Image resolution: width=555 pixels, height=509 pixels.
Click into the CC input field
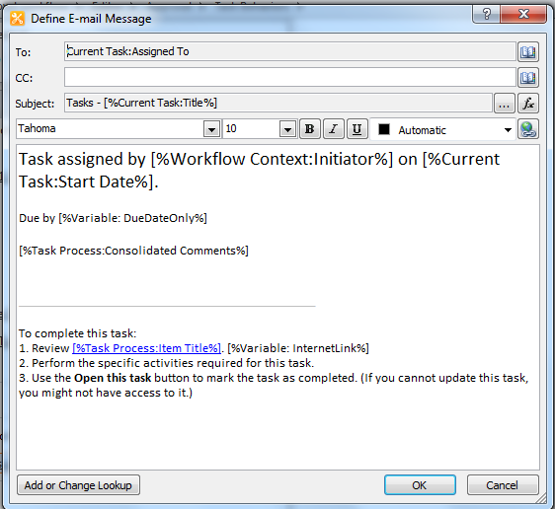pyautogui.click(x=290, y=77)
